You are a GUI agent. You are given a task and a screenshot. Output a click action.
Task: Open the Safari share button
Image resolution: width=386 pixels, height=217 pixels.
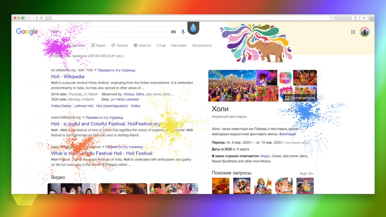(x=355, y=18)
